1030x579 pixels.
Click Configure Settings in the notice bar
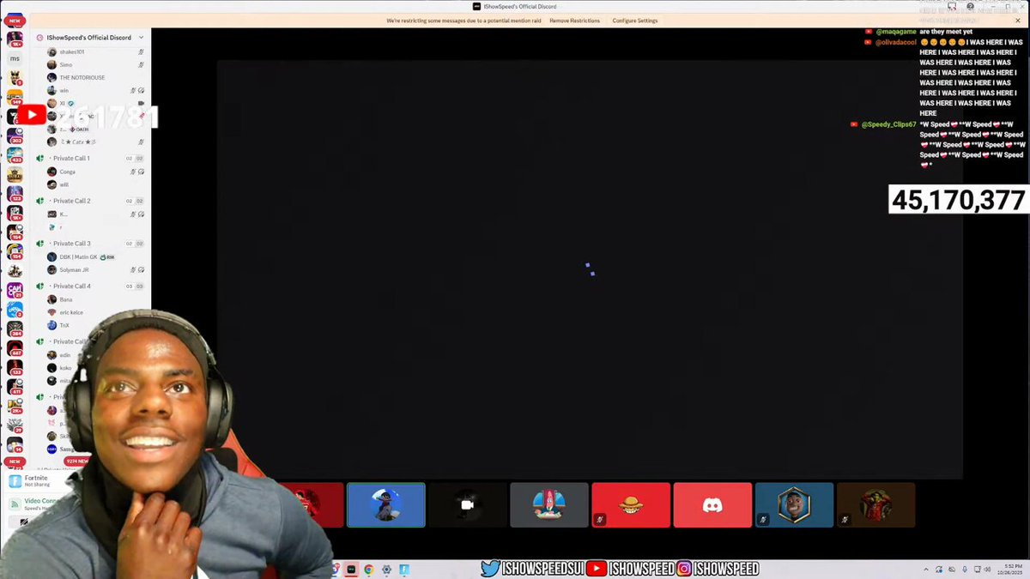point(635,21)
